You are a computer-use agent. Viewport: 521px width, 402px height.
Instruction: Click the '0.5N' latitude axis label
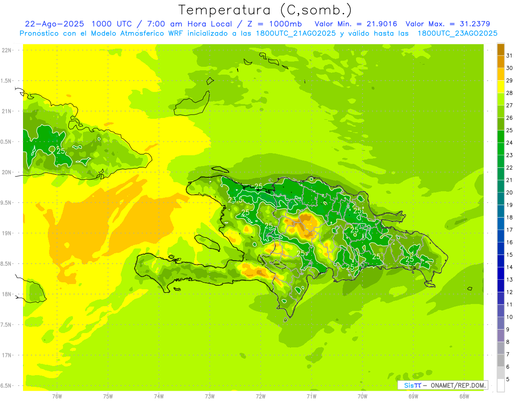(x=6, y=141)
